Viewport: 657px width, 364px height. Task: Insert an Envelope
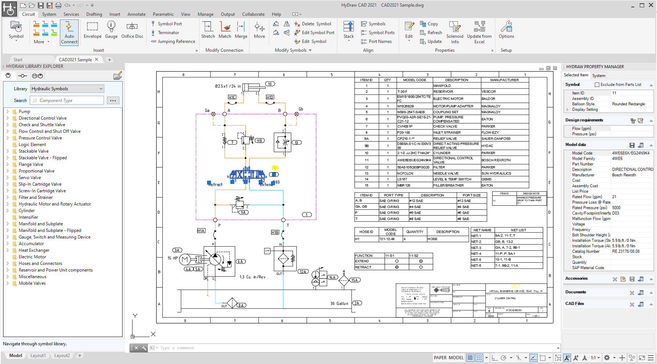pos(92,30)
